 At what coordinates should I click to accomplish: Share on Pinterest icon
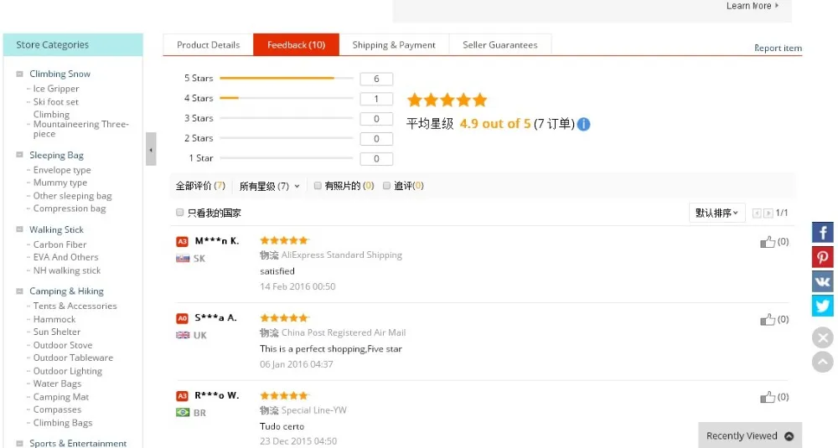pos(823,257)
